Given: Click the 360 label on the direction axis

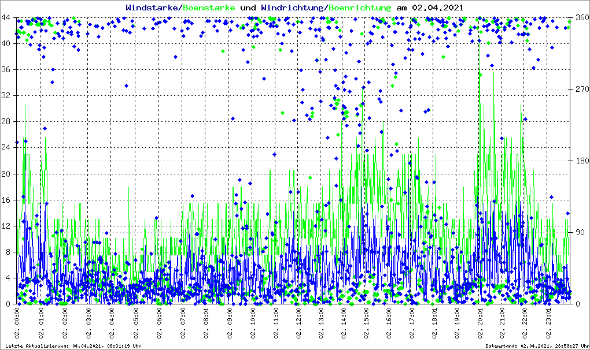Looking at the screenshot, I should pyautogui.click(x=581, y=18).
